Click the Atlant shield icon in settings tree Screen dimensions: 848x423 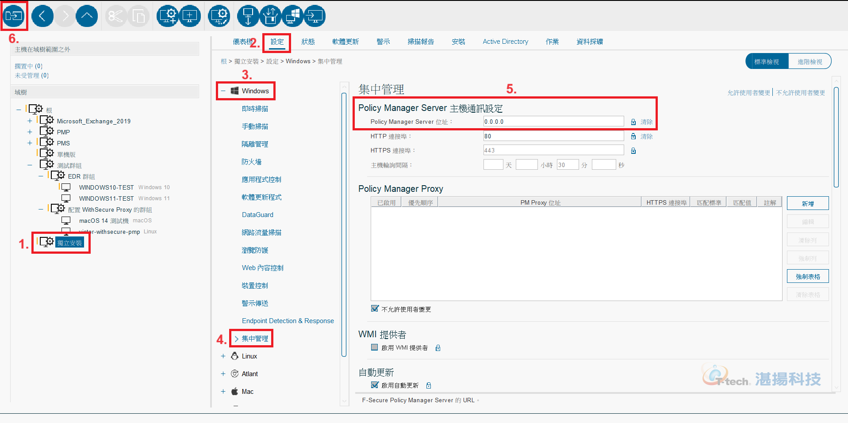(x=235, y=373)
